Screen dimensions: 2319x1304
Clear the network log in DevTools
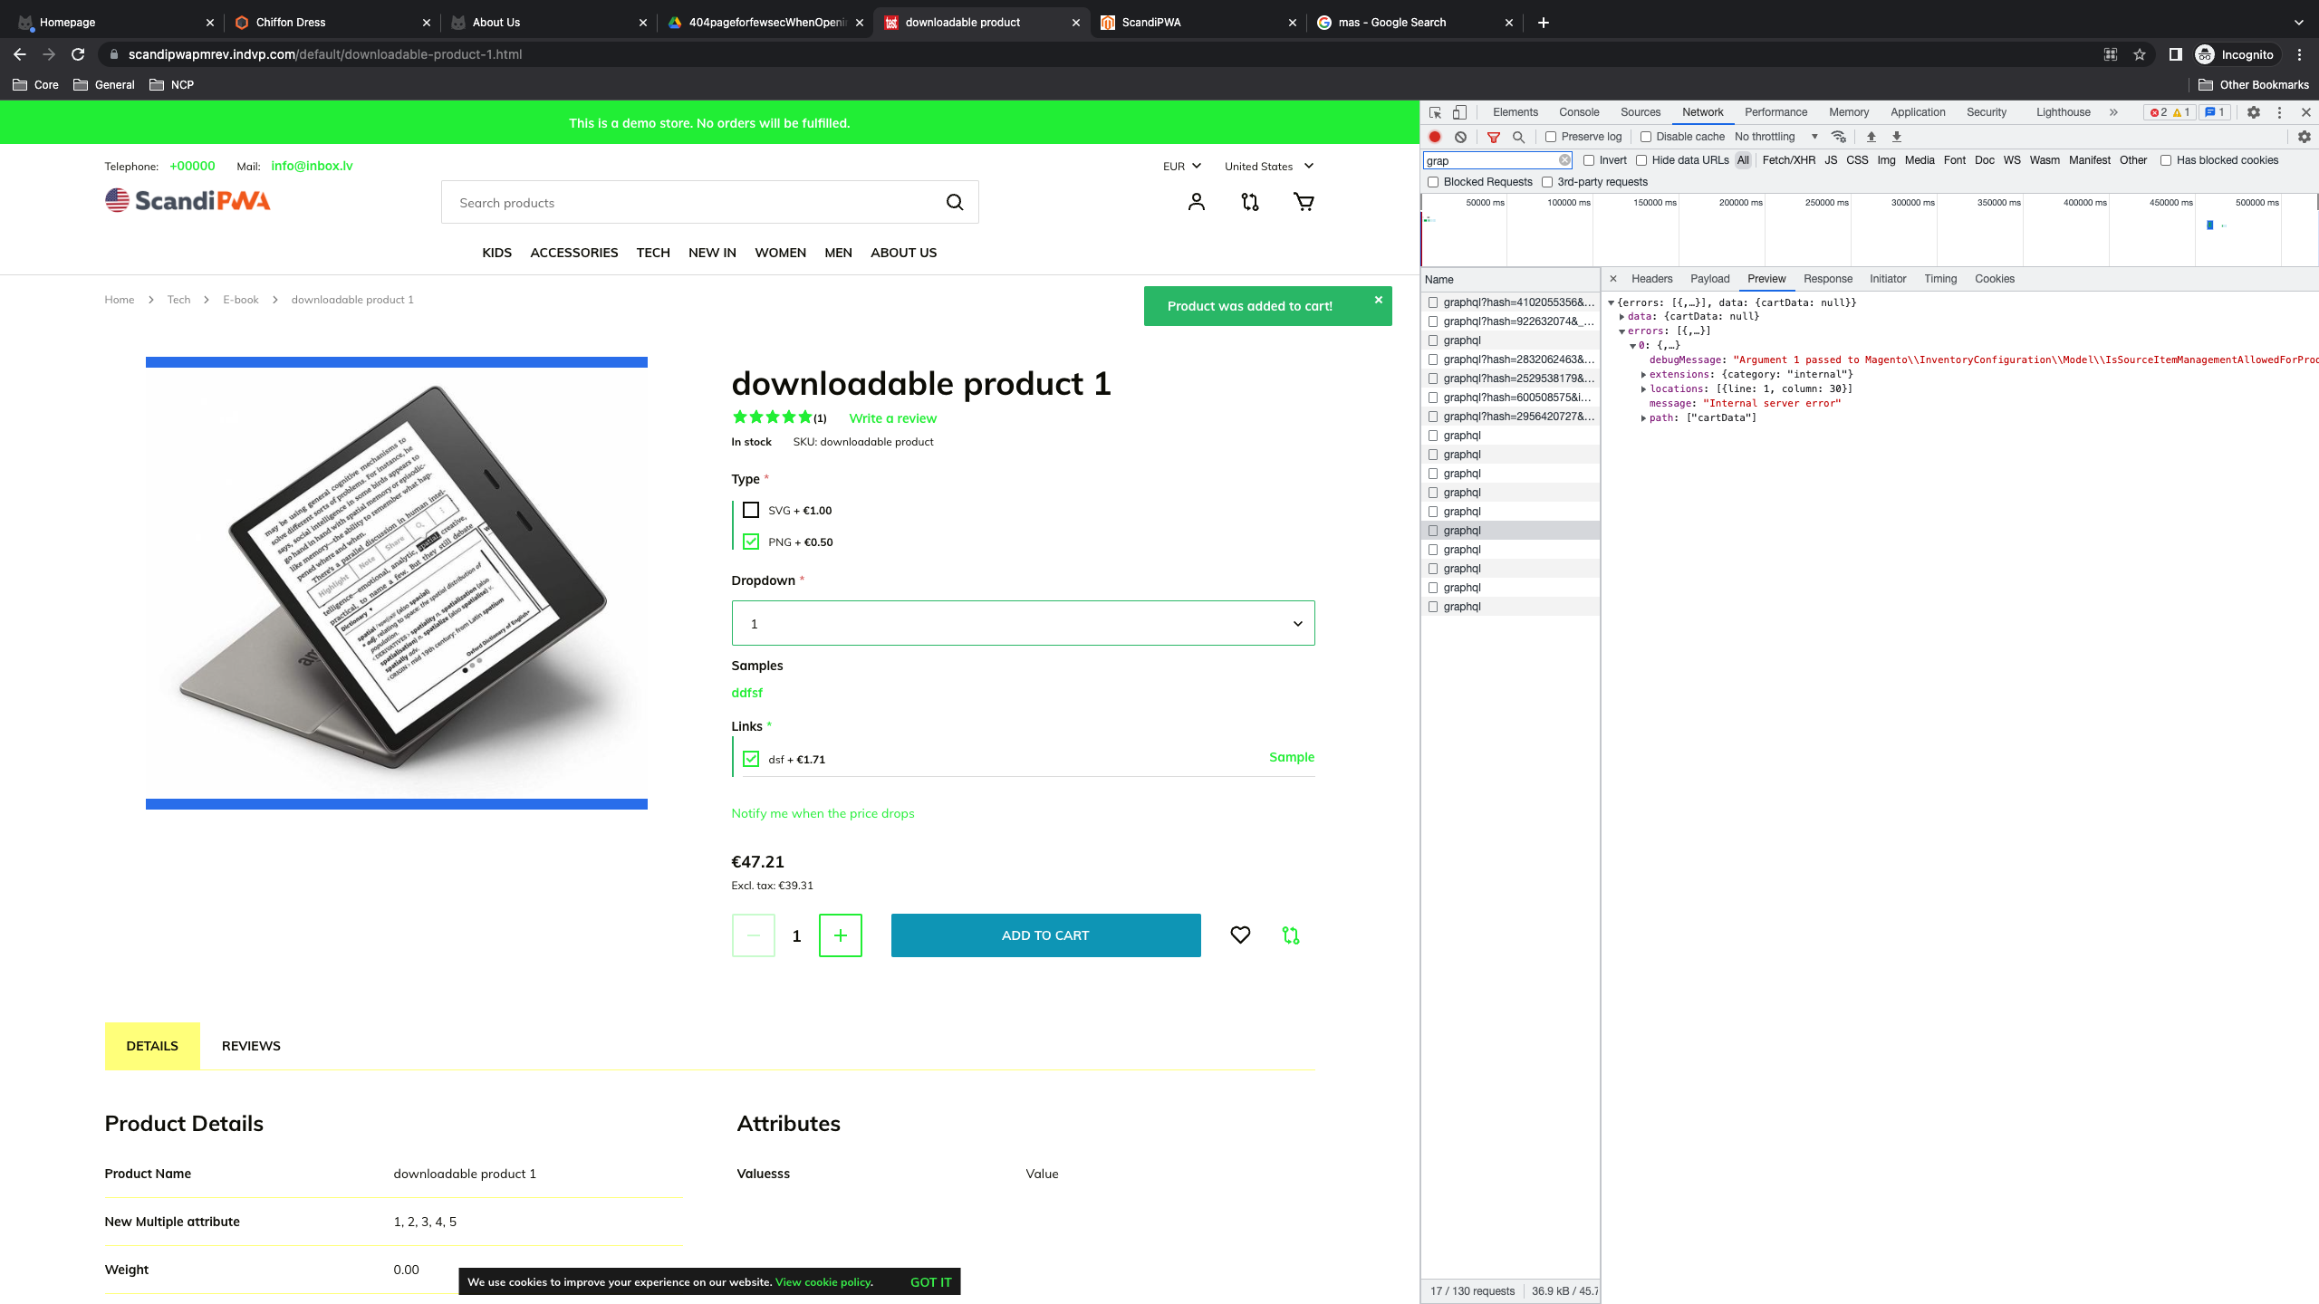[1461, 136]
